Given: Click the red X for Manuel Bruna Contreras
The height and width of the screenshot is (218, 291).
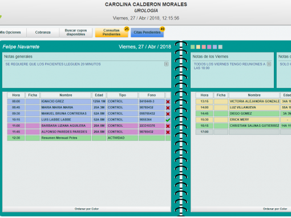Looking at the screenshot, I should click(x=168, y=114).
